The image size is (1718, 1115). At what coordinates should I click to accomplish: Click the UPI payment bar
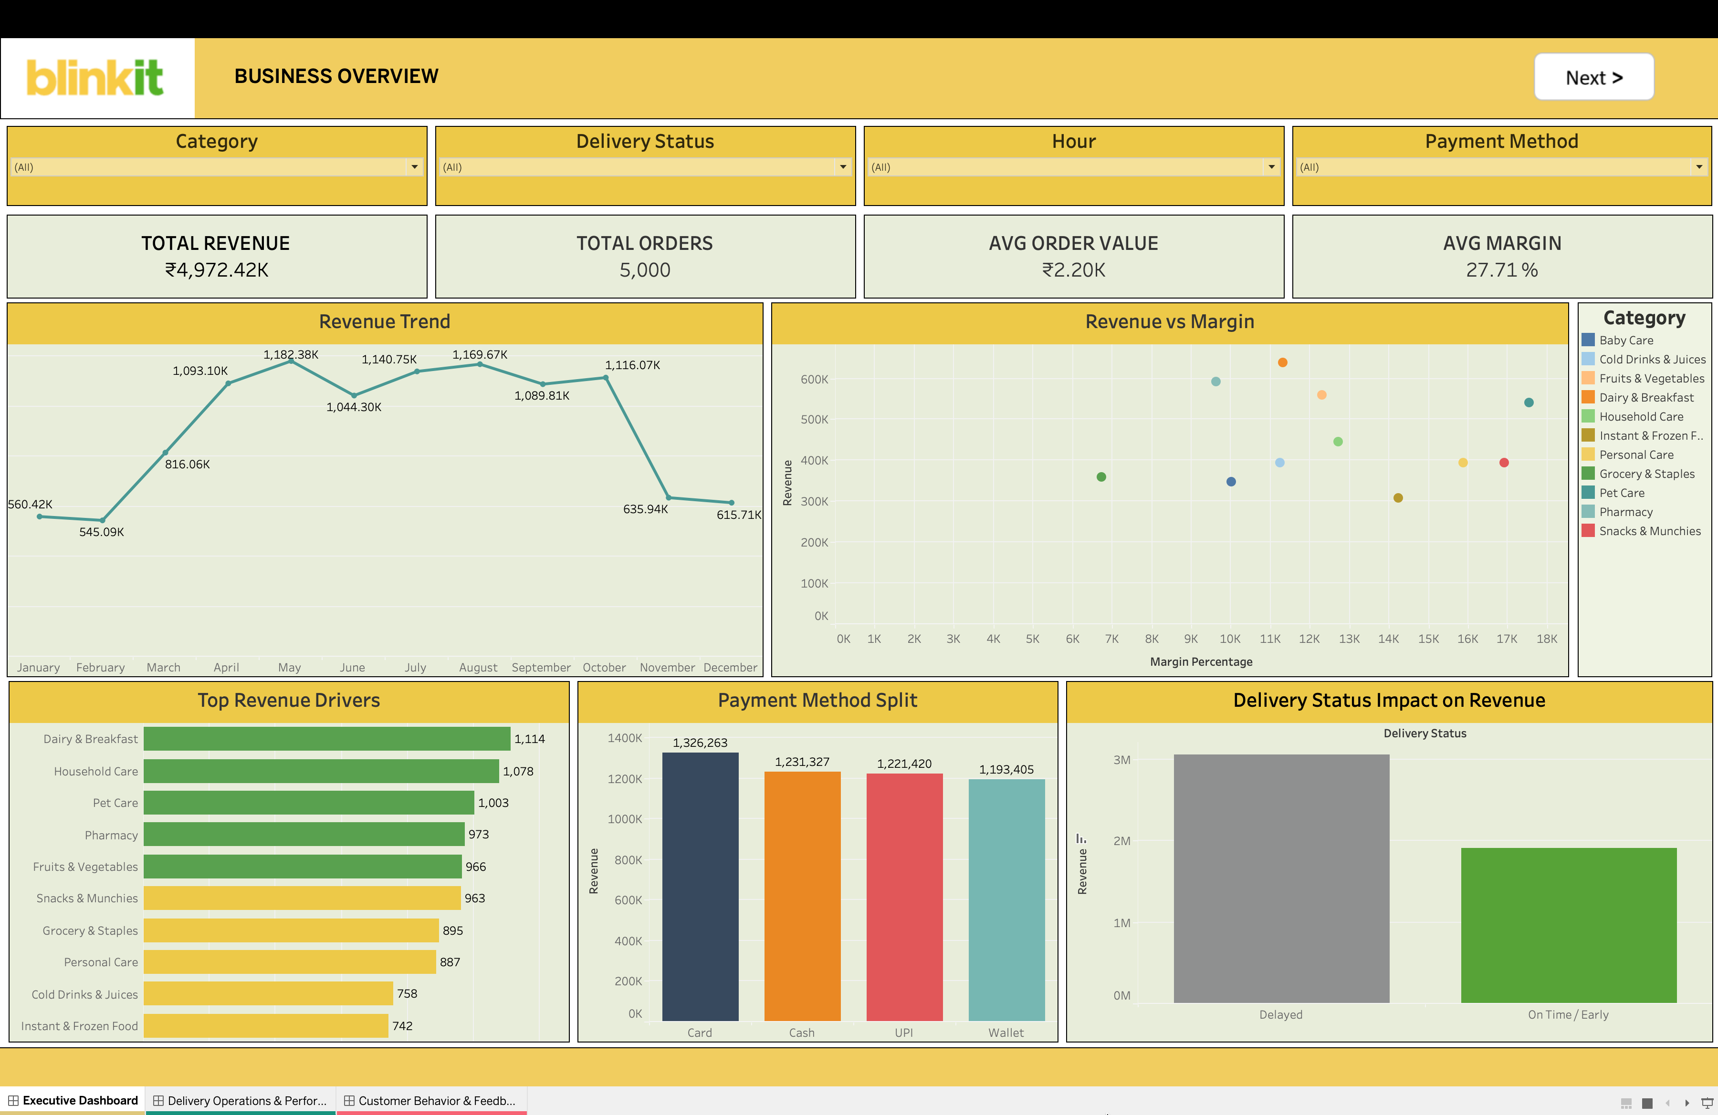coord(904,897)
